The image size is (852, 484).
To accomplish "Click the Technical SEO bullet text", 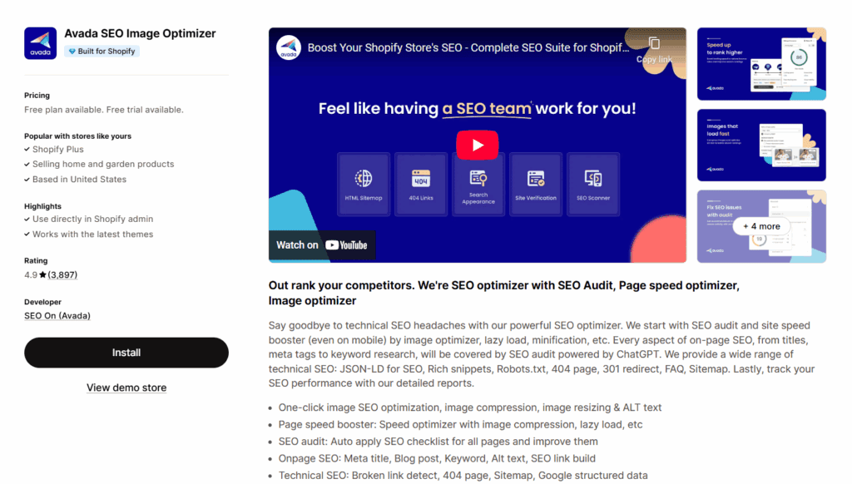I will 463,476.
